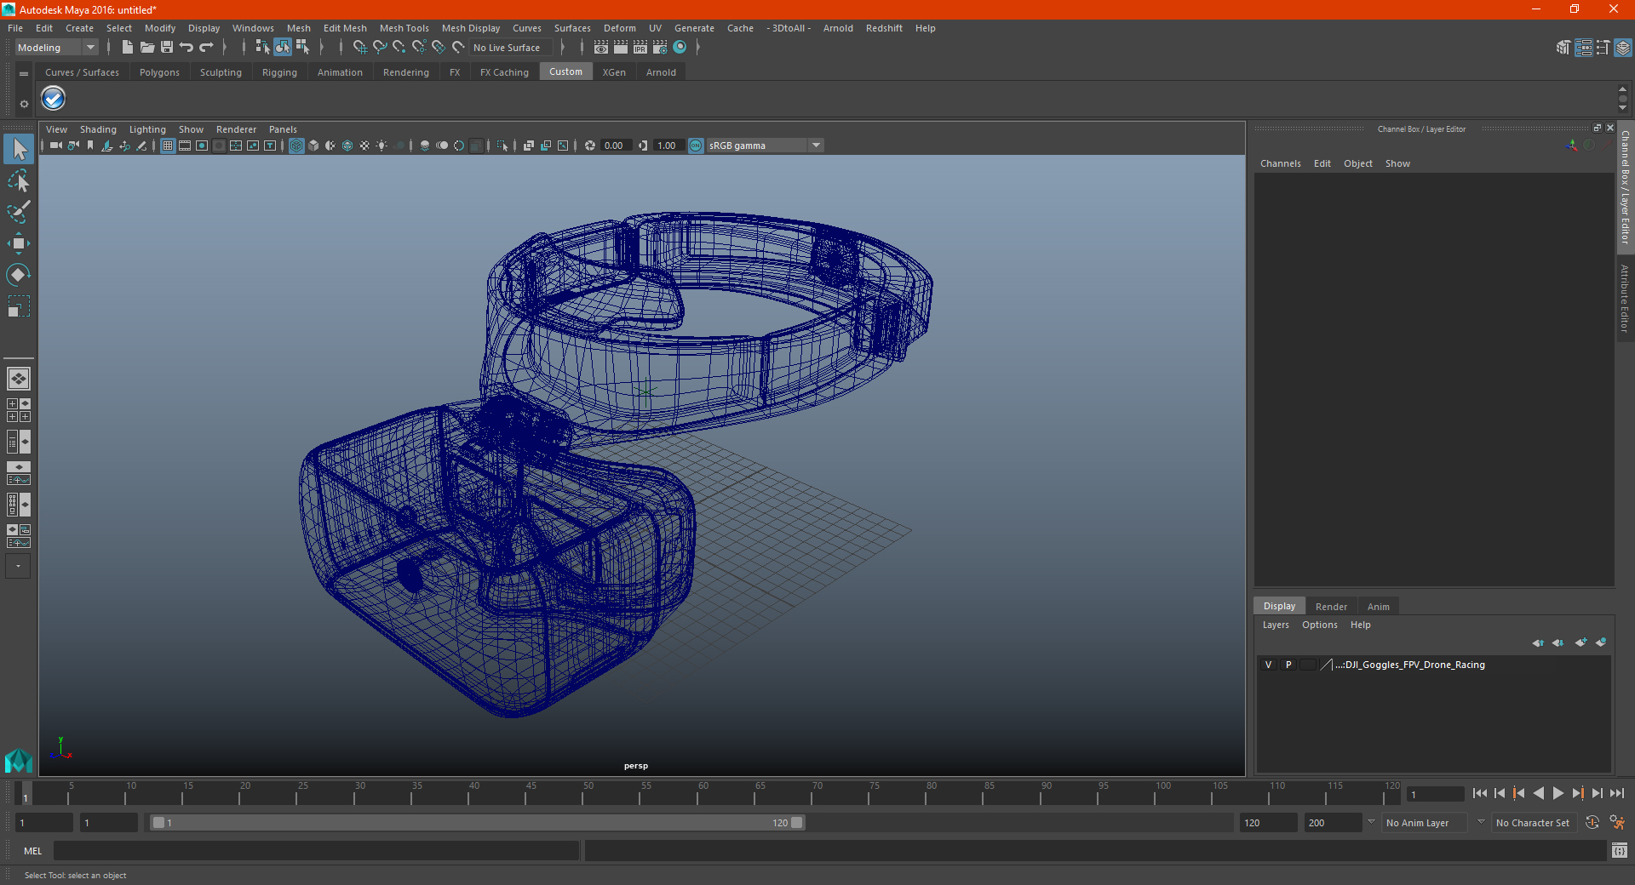This screenshot has width=1635, height=885.
Task: Switch to the Anim layer tab
Action: pyautogui.click(x=1378, y=607)
